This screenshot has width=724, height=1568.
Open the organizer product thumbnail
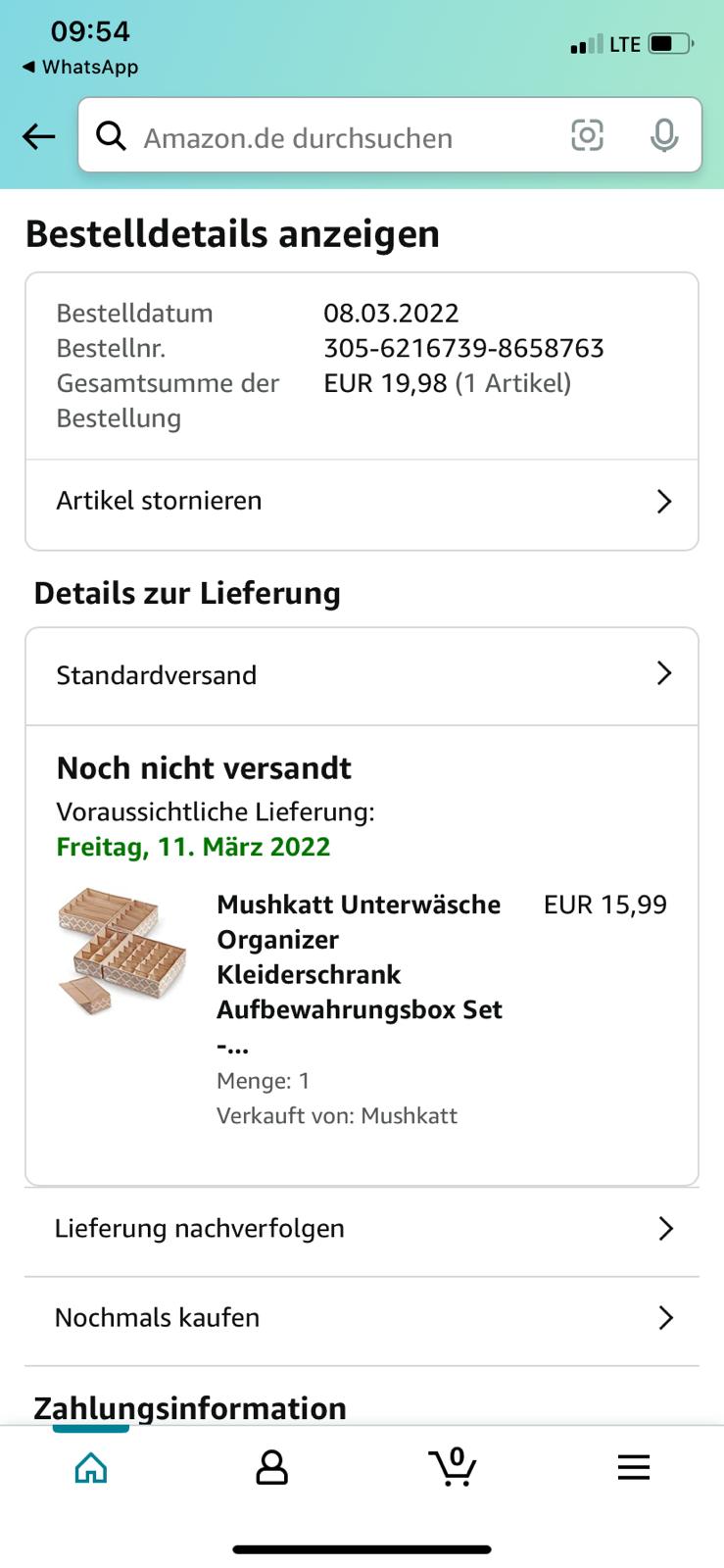pos(121,950)
